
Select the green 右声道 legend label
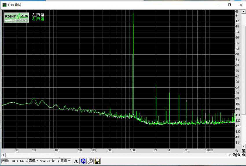click(x=38, y=19)
